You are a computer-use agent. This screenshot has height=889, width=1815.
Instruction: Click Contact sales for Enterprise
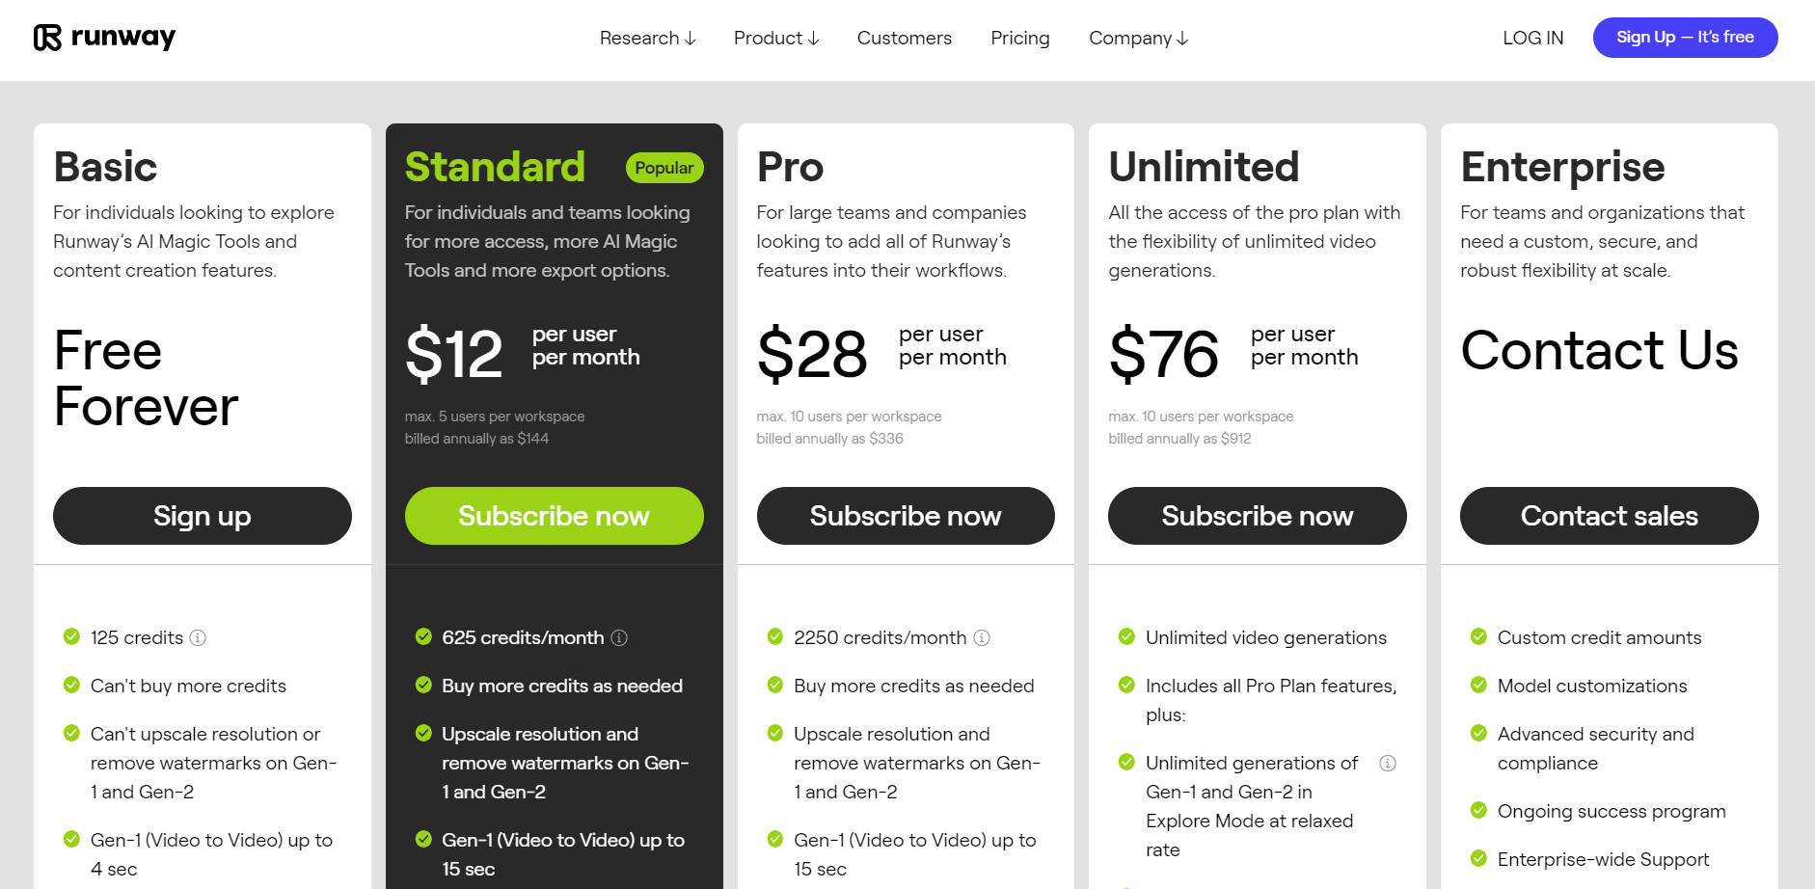click(x=1610, y=516)
